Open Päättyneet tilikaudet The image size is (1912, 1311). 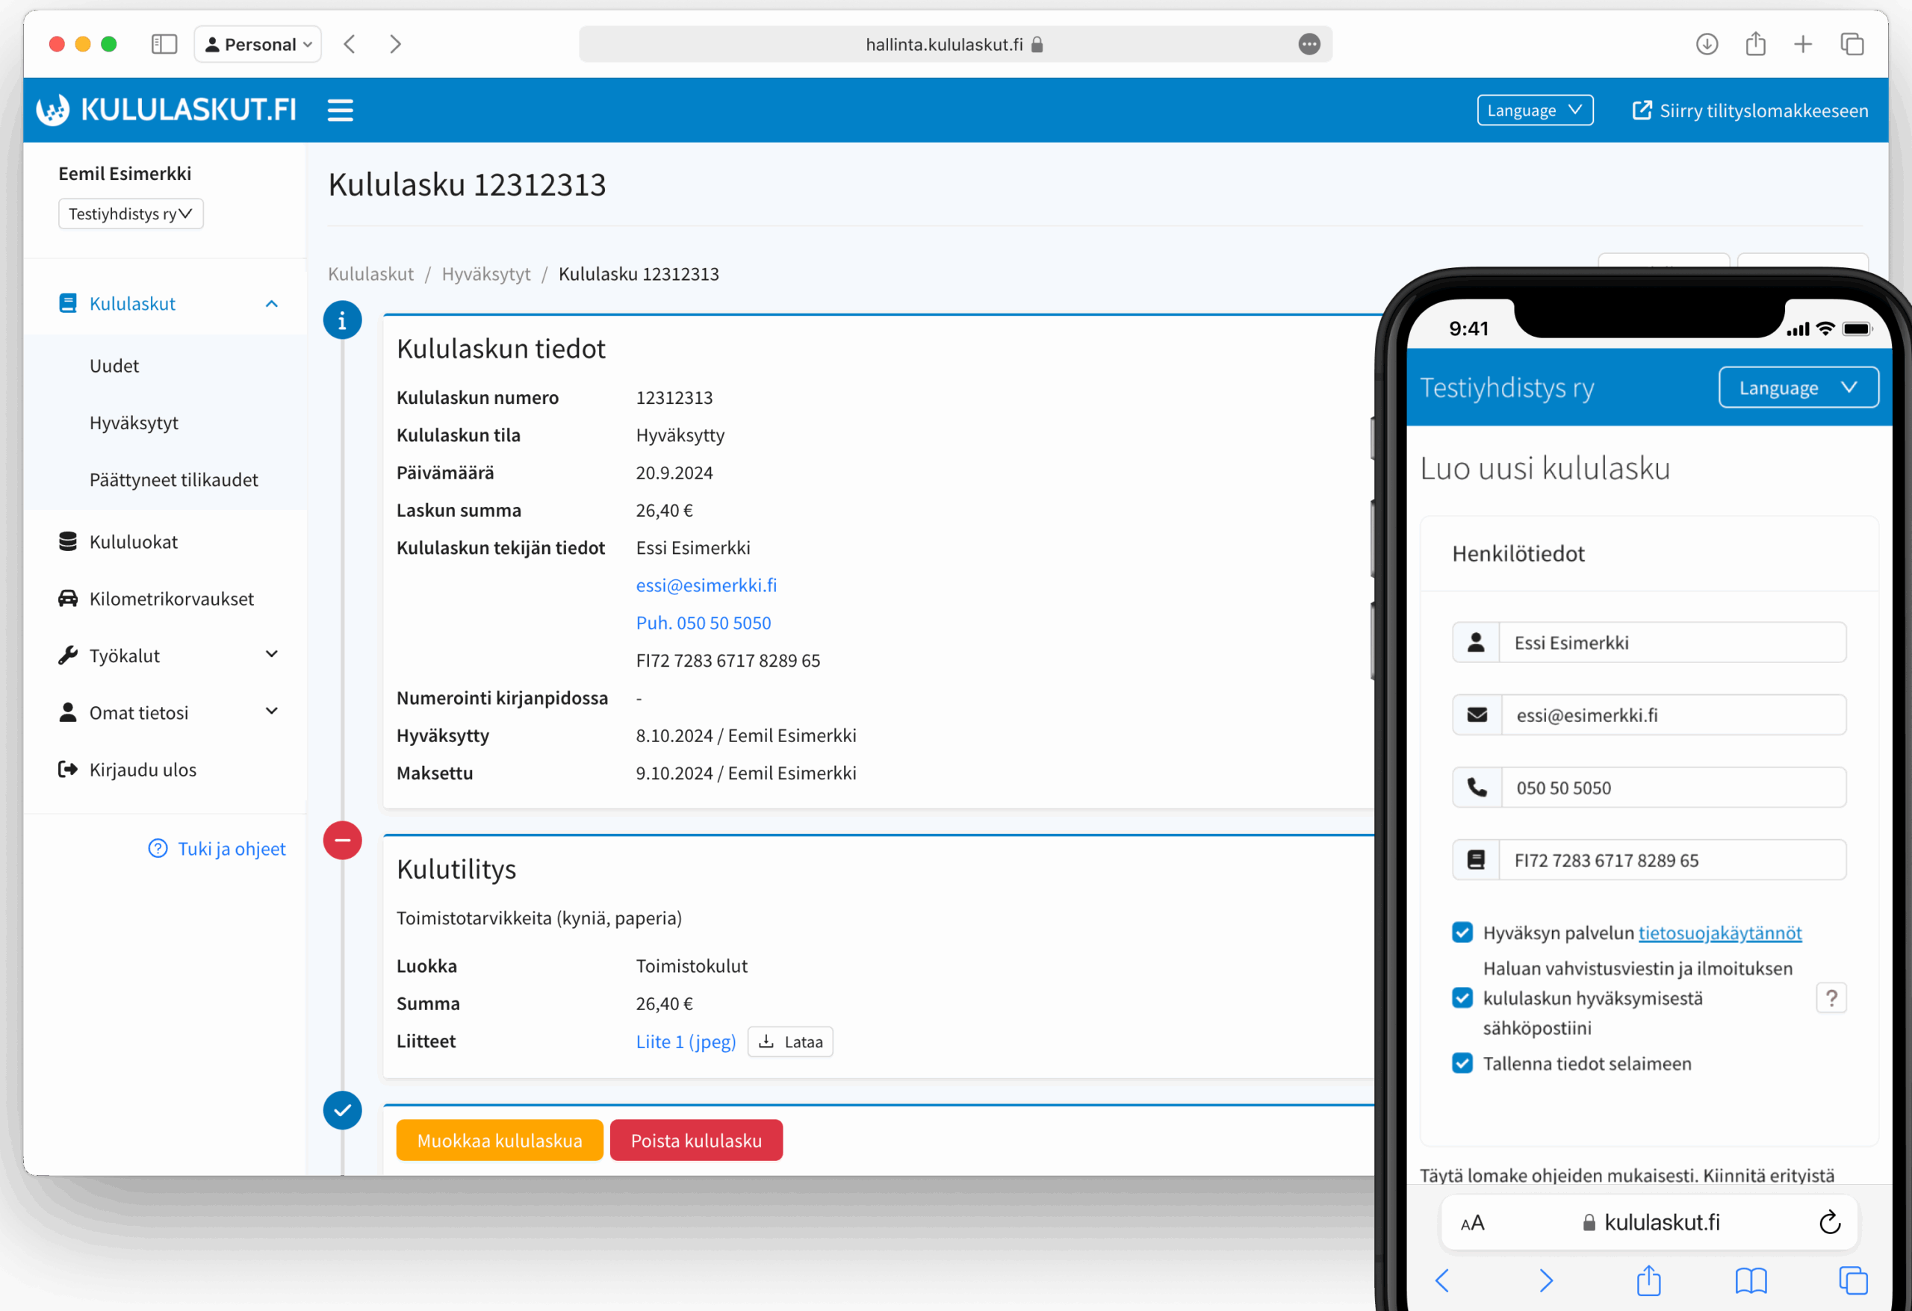173,479
